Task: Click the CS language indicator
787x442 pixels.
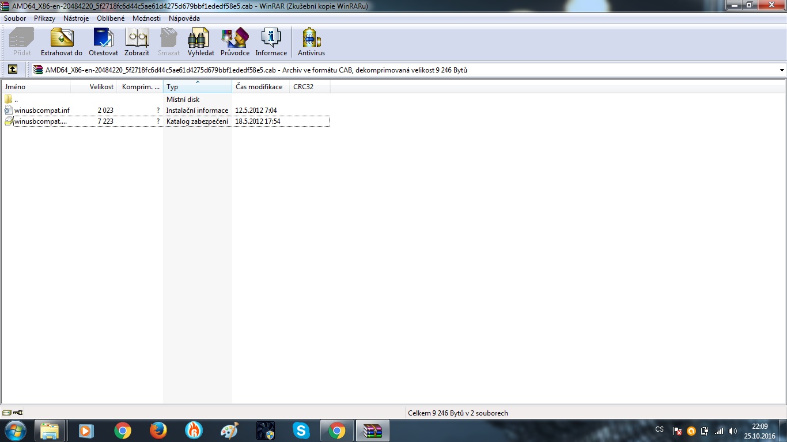Action: (659, 429)
